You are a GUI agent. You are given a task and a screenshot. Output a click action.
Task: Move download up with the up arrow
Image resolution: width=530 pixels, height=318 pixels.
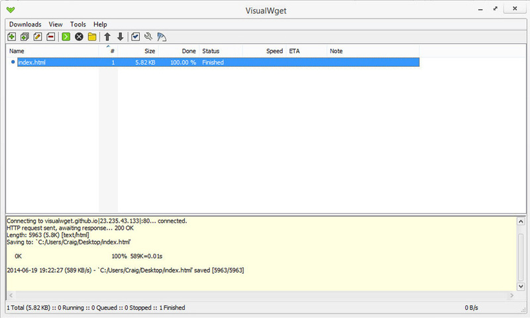click(107, 36)
